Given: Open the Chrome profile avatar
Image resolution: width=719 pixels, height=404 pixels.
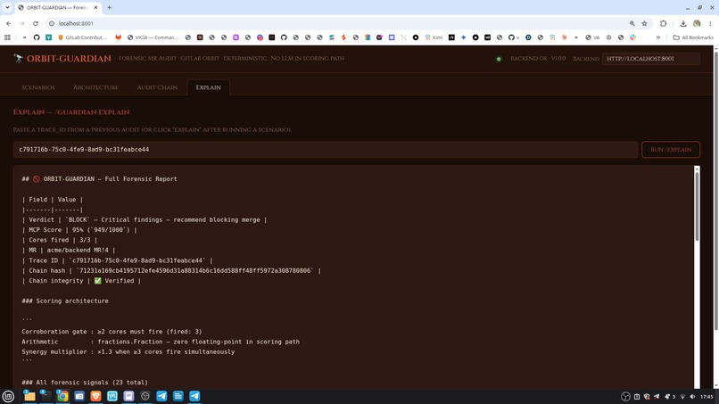Looking at the screenshot, I should tap(697, 23).
